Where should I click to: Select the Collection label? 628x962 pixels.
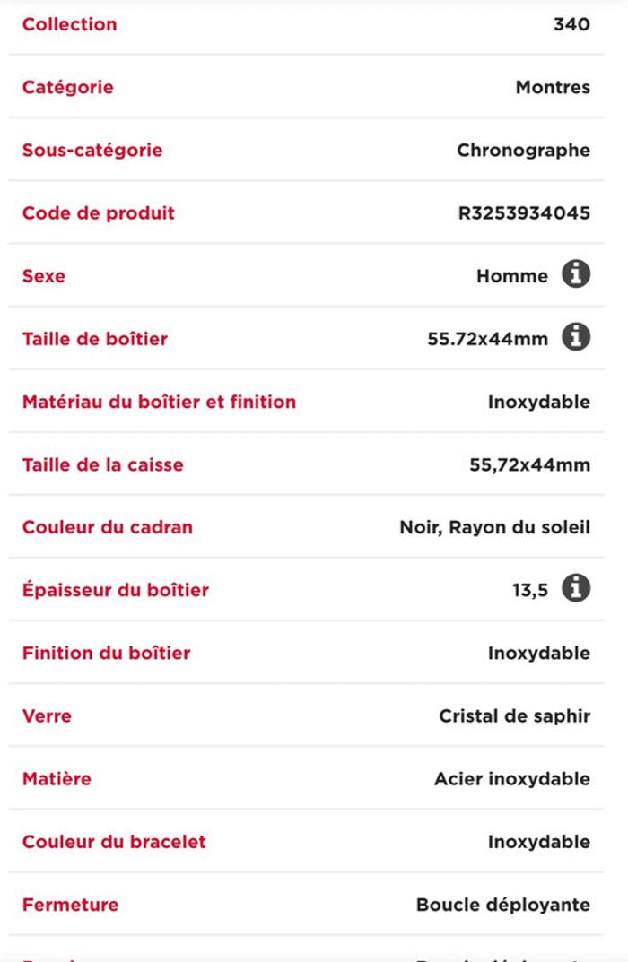[69, 24]
